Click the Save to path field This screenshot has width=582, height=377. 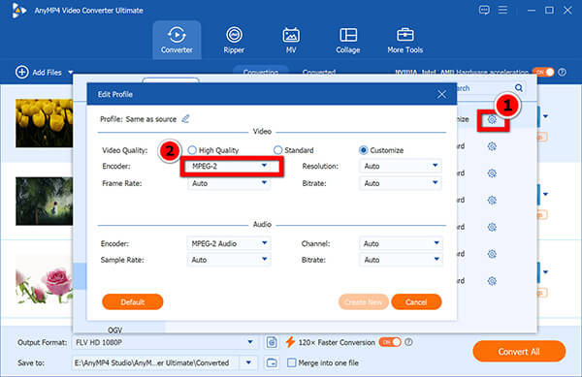click(x=156, y=362)
